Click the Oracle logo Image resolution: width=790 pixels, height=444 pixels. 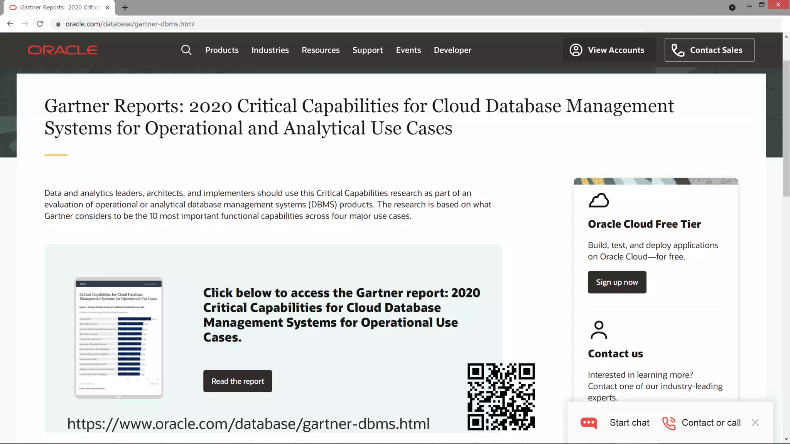pos(62,50)
